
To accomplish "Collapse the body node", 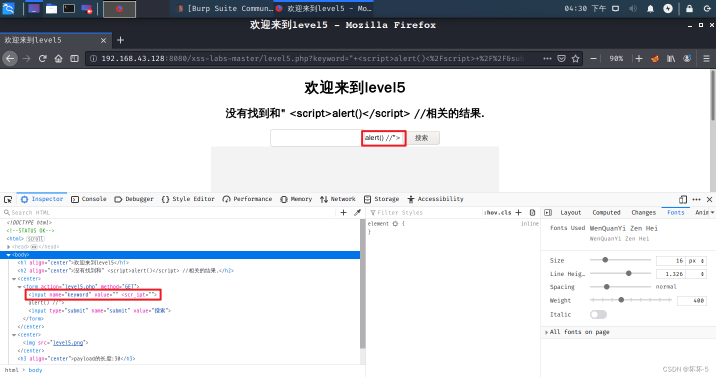I will [8, 255].
